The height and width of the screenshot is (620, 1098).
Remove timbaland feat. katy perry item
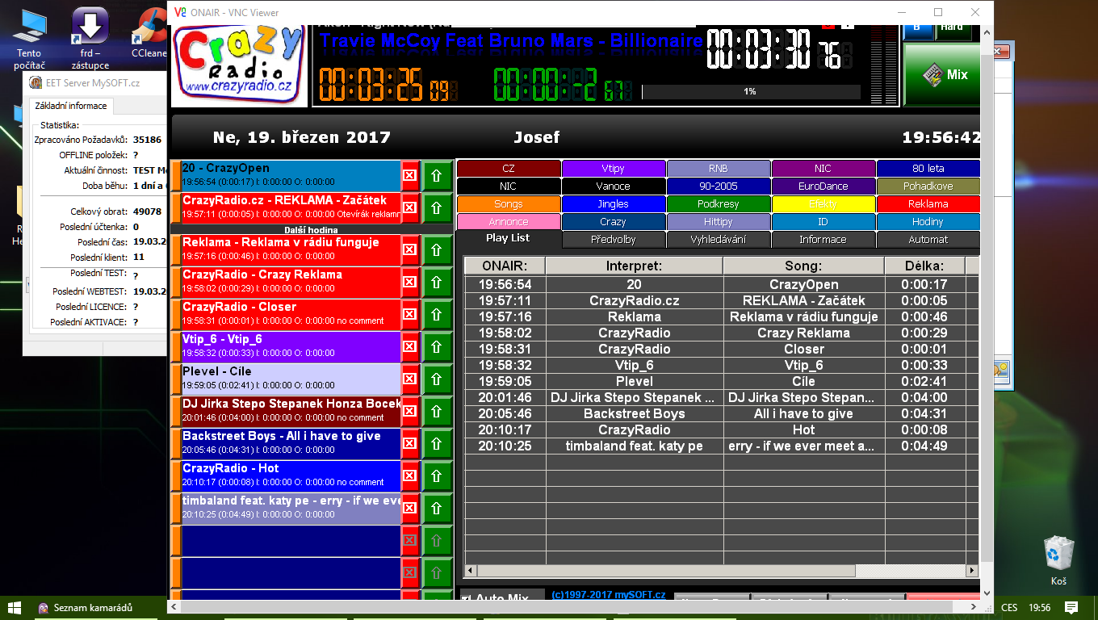[409, 509]
